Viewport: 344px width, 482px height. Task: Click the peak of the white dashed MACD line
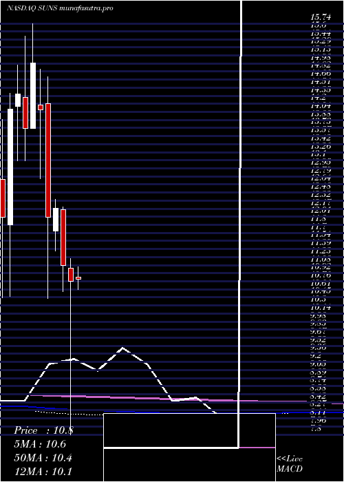[123, 348]
